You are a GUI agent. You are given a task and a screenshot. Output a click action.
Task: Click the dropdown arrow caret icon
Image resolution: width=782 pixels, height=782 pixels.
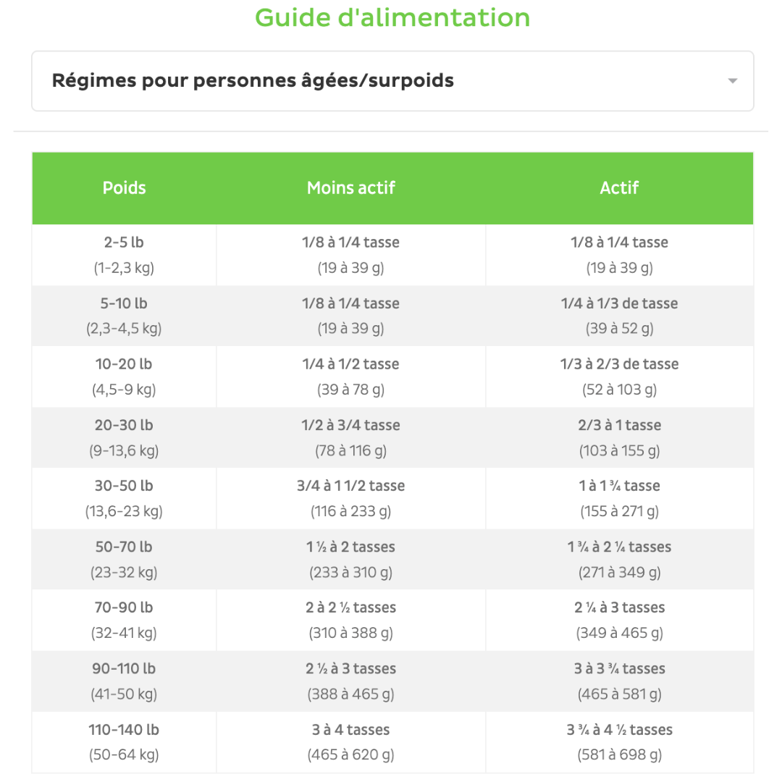[732, 81]
